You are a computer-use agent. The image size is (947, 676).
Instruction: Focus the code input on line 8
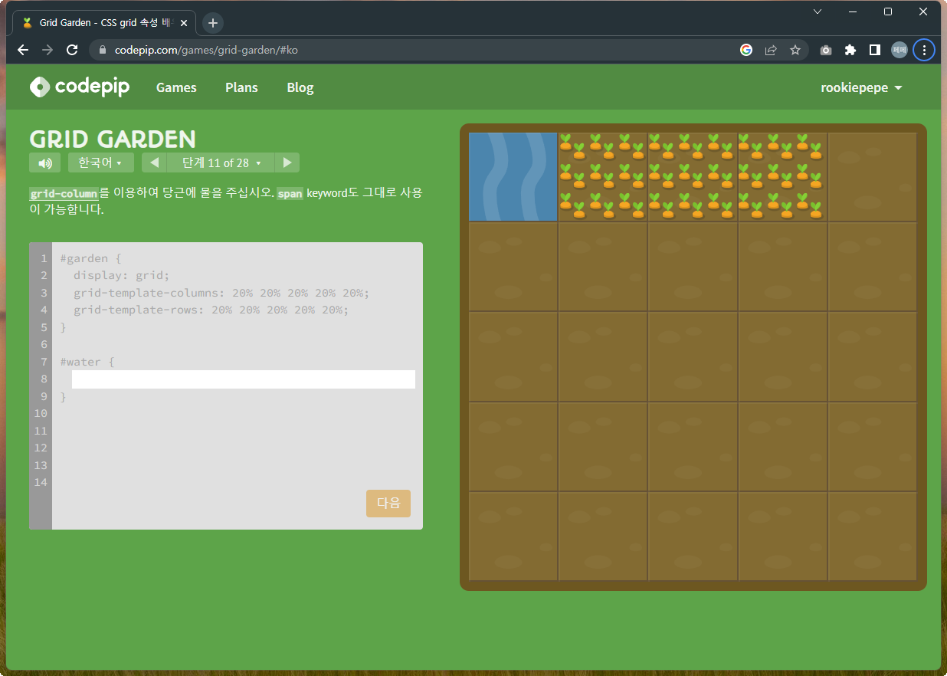(x=244, y=379)
